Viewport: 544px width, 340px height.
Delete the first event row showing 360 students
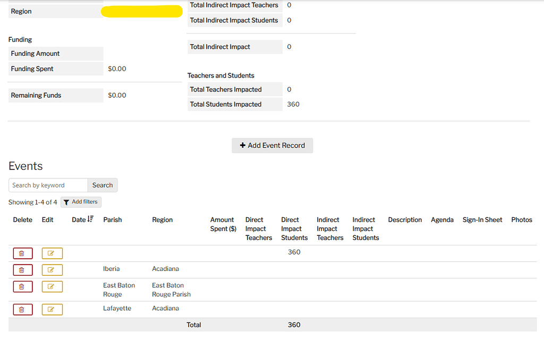(22, 253)
